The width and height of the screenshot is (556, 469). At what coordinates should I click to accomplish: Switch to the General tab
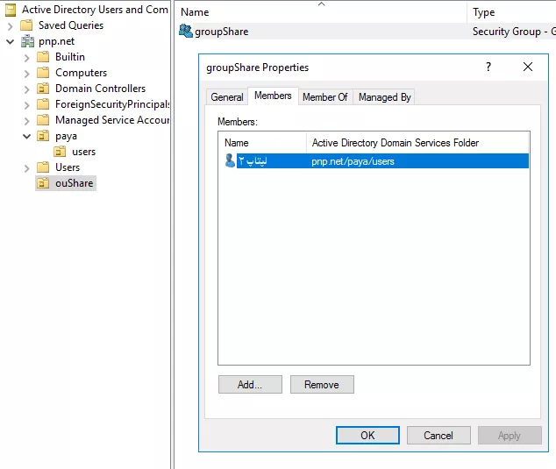tap(227, 97)
